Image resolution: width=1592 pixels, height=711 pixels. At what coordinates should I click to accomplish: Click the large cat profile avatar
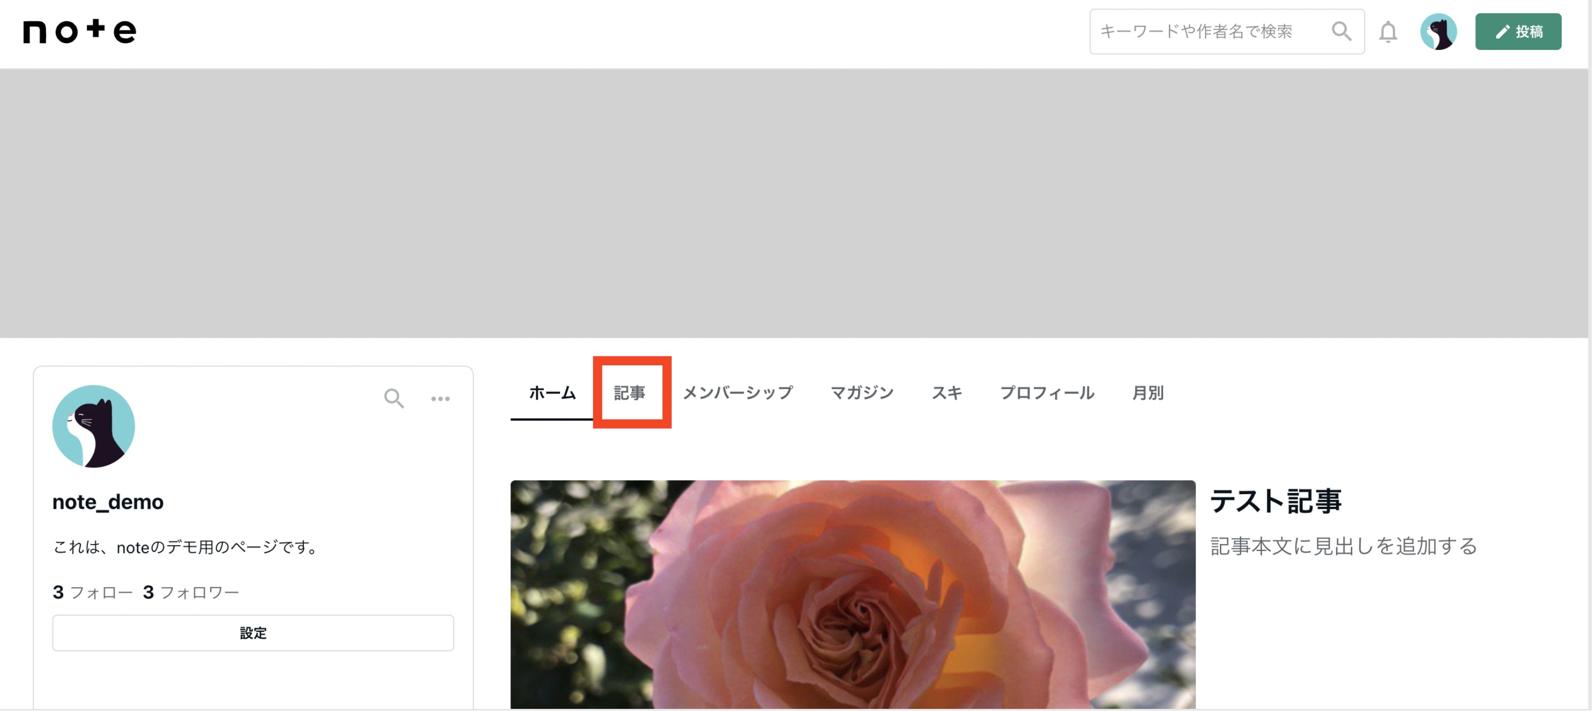93,426
